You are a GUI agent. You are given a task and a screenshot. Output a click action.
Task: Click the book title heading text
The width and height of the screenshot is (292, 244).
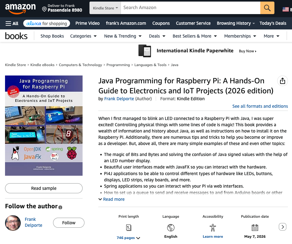click(186, 86)
